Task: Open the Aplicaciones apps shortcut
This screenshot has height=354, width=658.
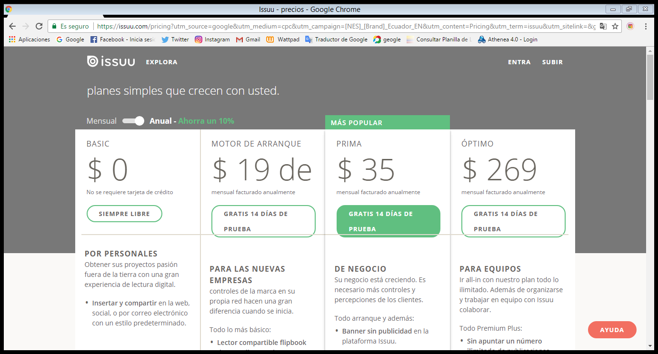Action: click(x=30, y=39)
